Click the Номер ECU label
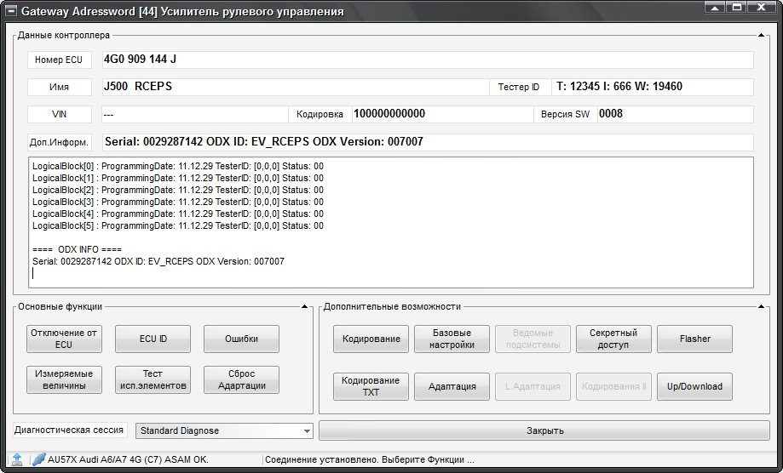Screen dimensions: 783x473 (x=59, y=60)
